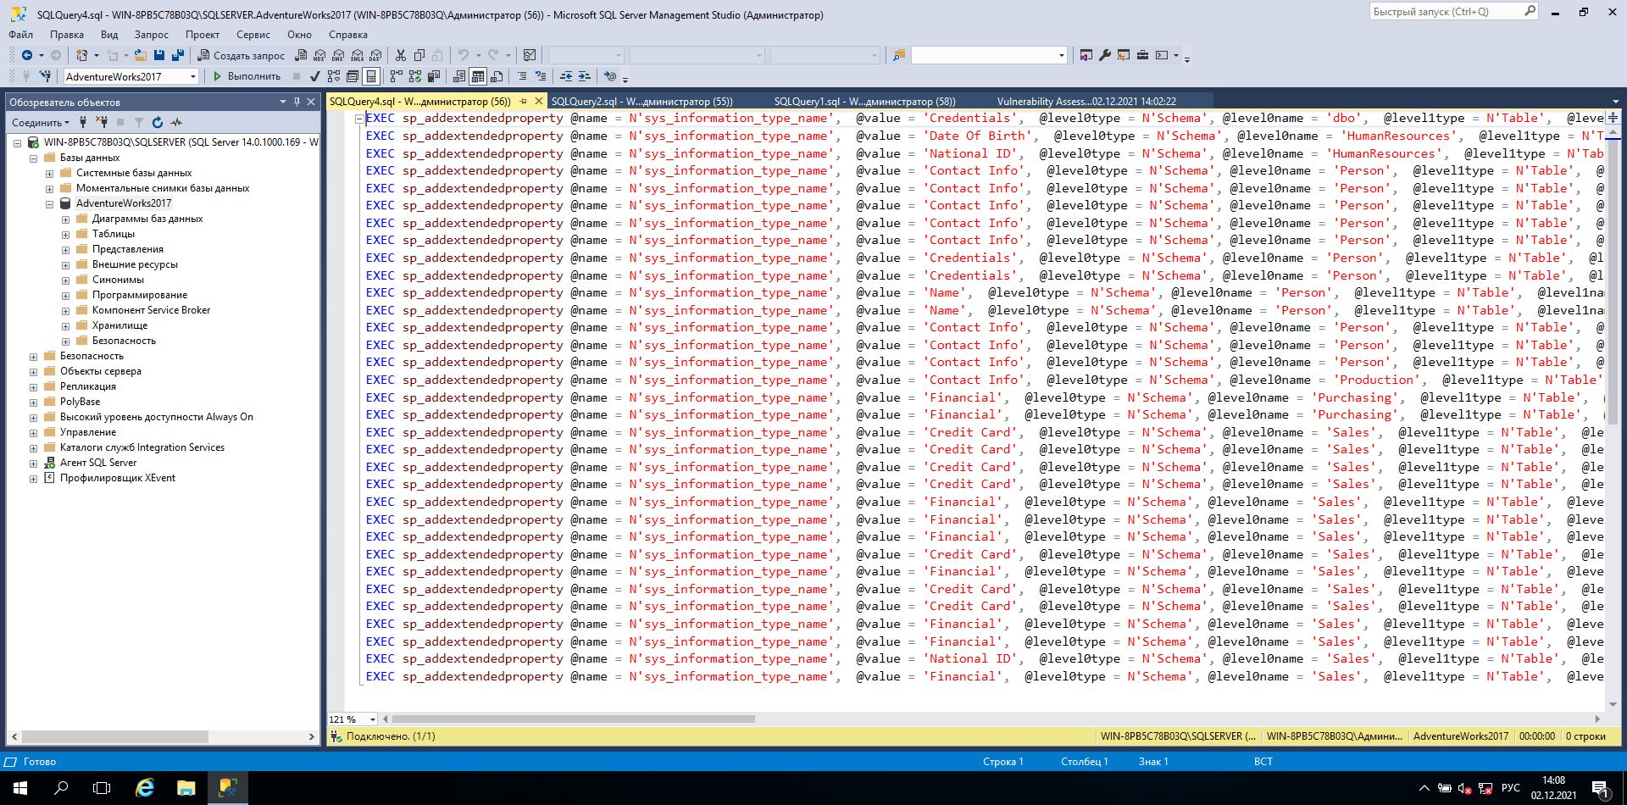The image size is (1627, 805).
Task: Open File Explorer from taskbar
Action: (186, 788)
